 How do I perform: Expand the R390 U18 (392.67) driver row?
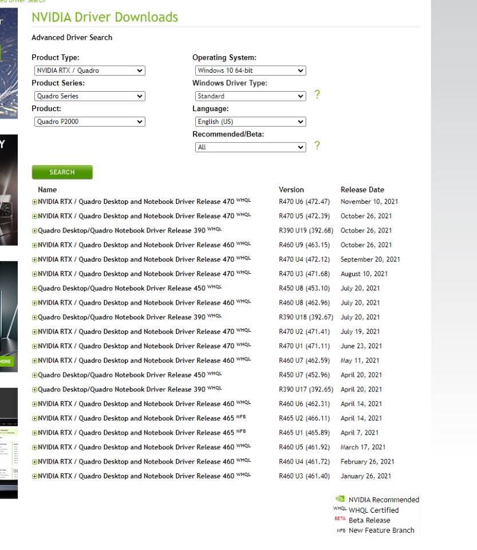point(34,317)
